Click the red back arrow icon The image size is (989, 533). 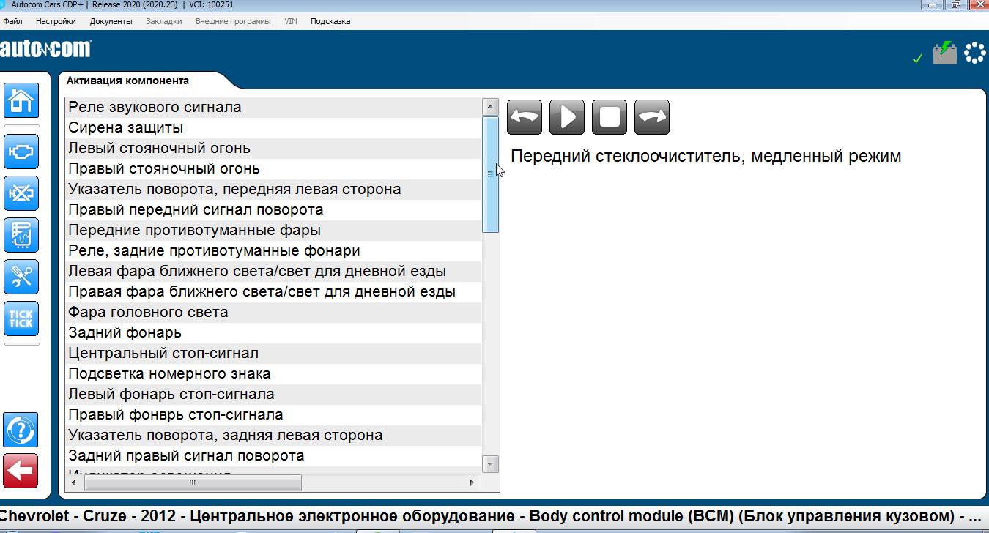[21, 471]
